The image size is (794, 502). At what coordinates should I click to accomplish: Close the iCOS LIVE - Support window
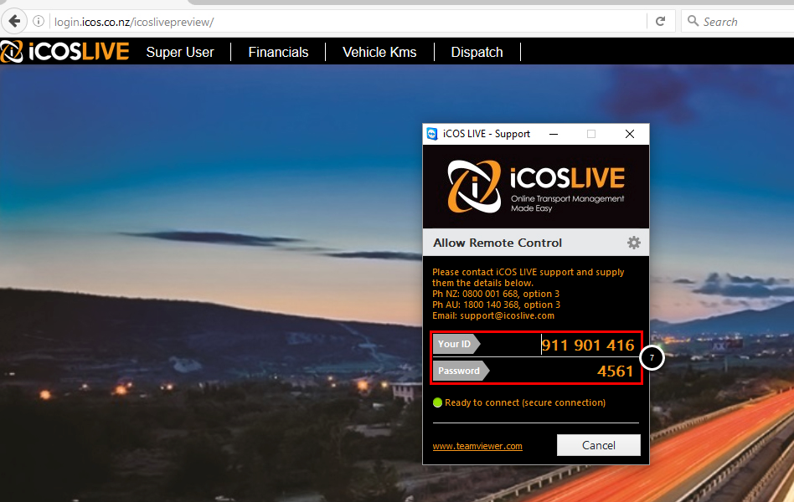630,134
